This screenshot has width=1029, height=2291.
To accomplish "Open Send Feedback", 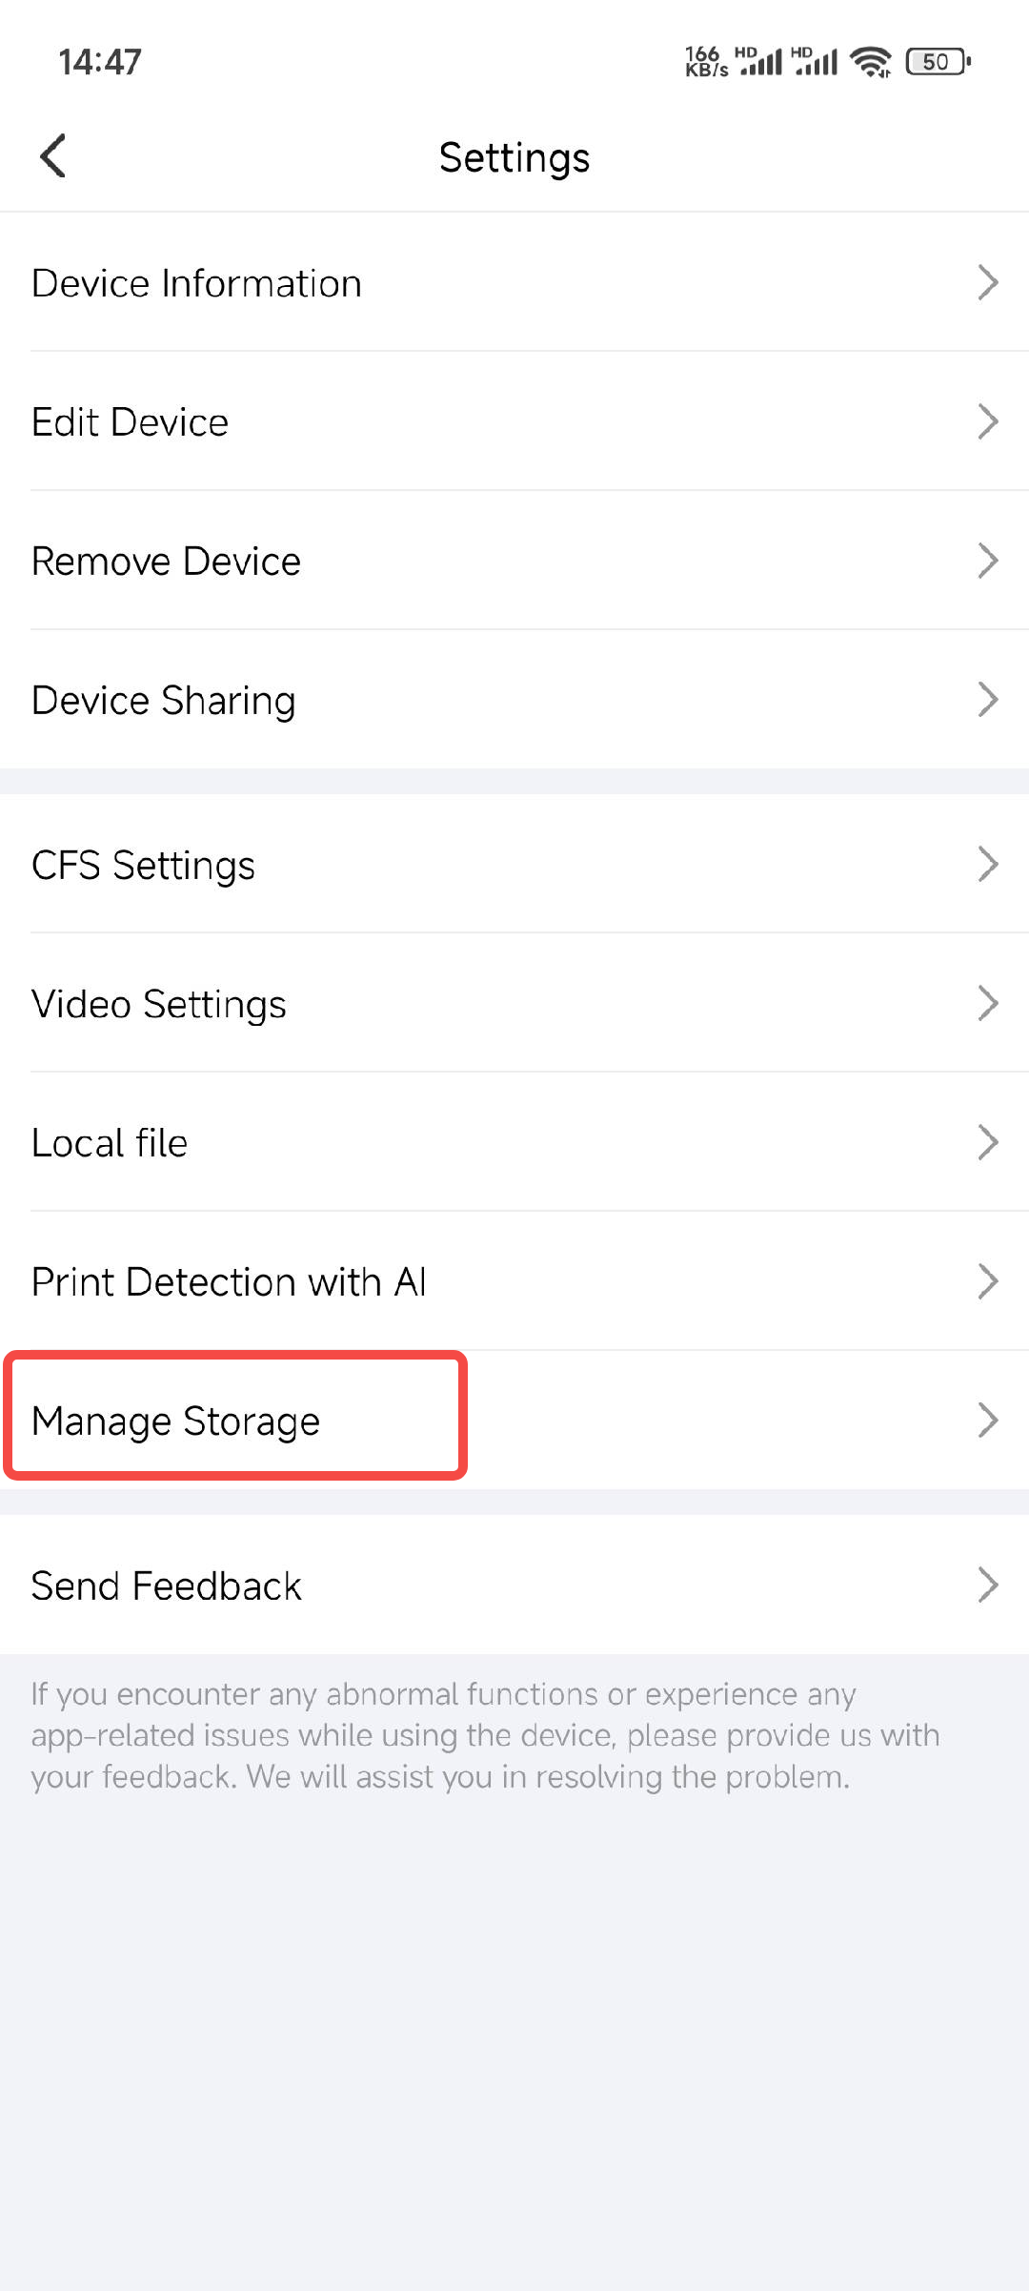I will [167, 1586].
